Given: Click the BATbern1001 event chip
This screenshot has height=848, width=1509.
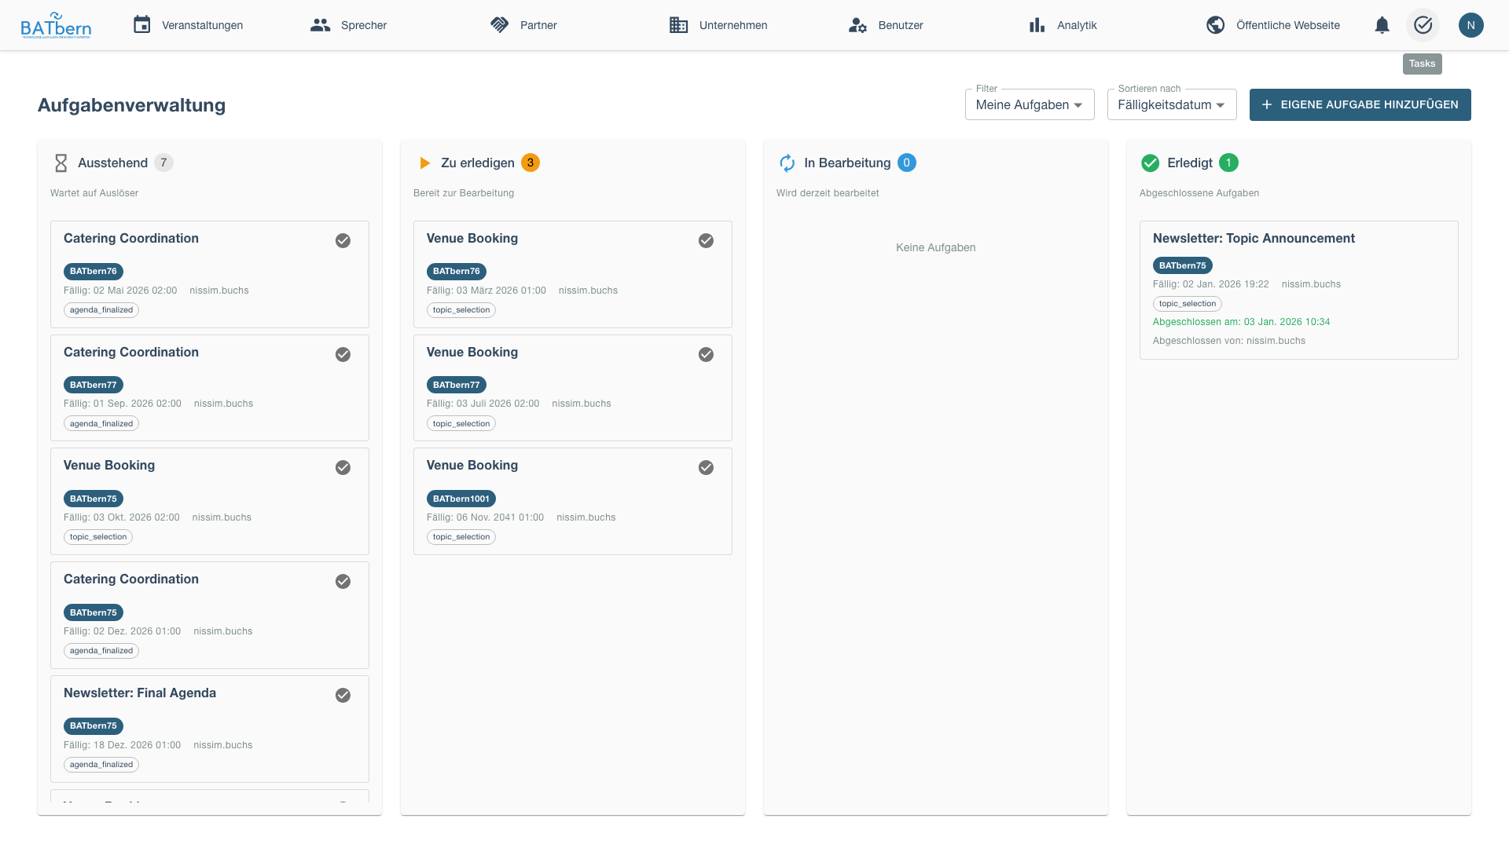Looking at the screenshot, I should [461, 499].
